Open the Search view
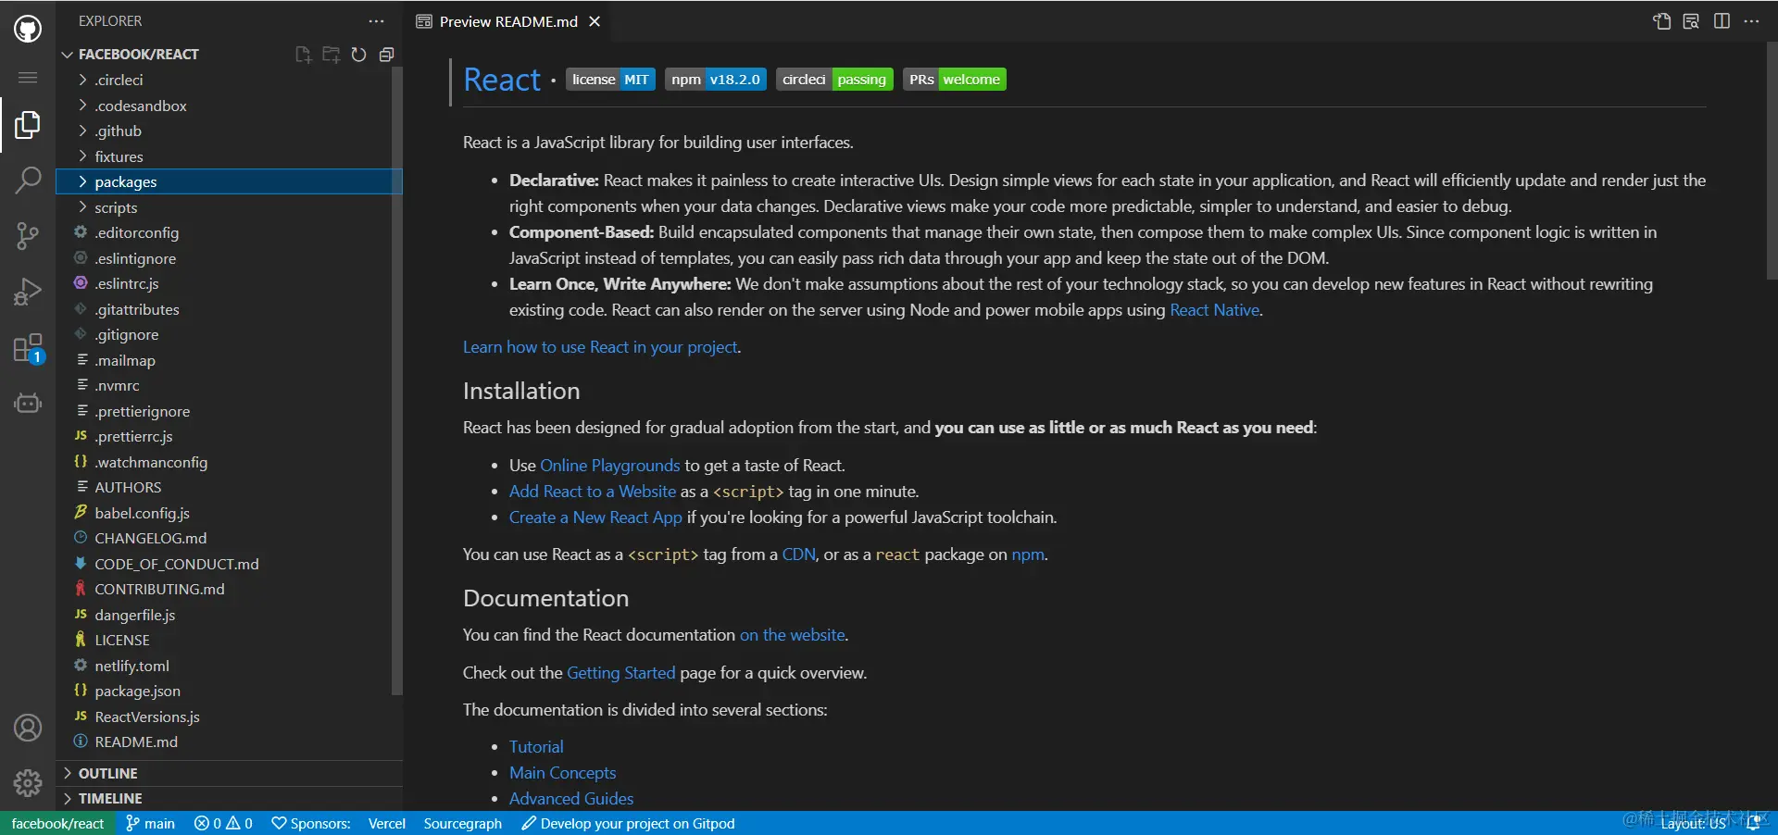The width and height of the screenshot is (1778, 835). tap(27, 181)
